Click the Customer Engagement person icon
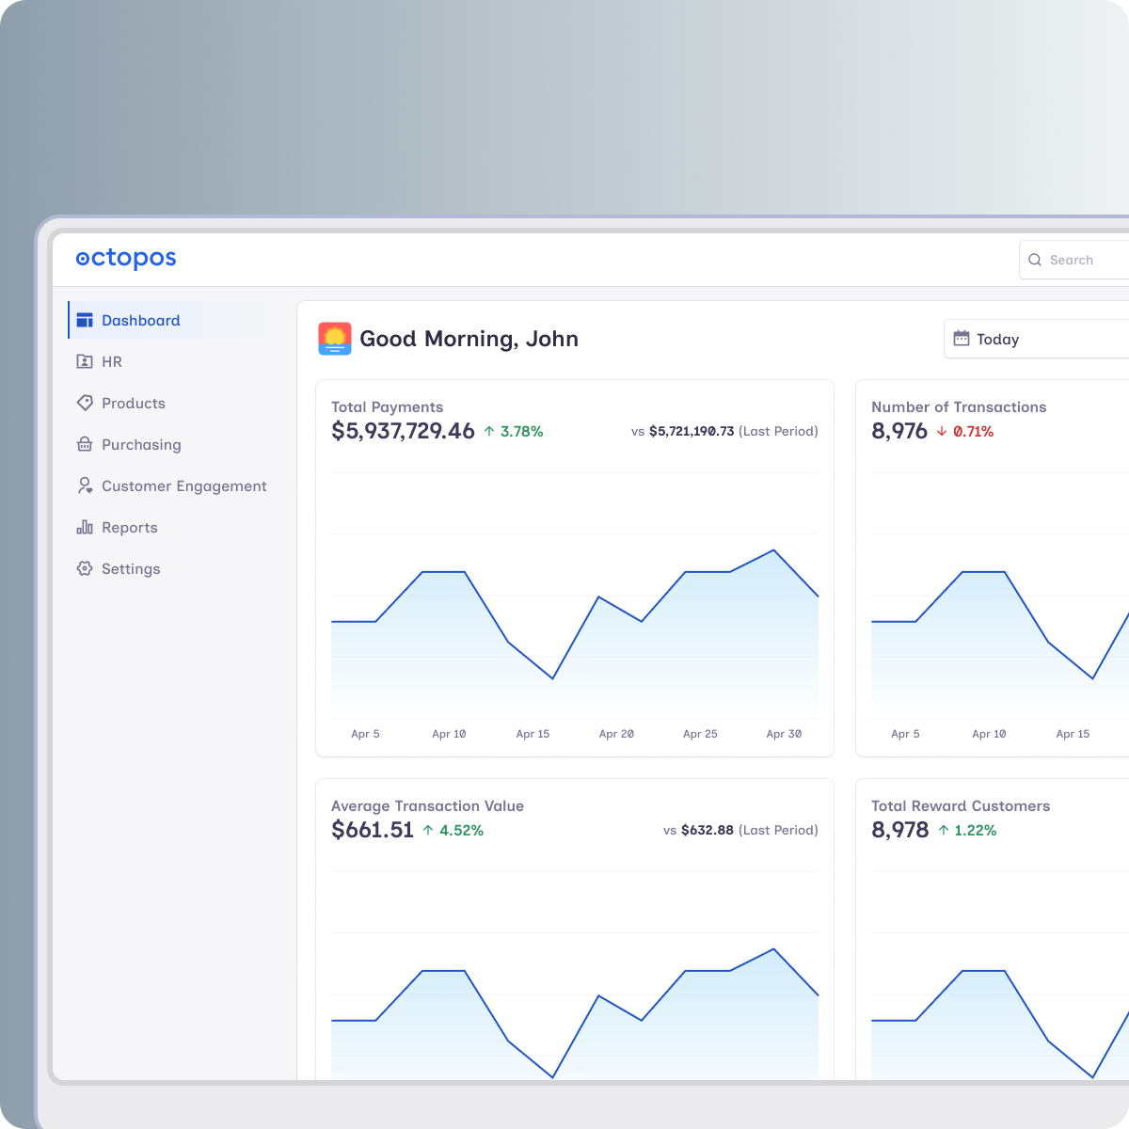Image resolution: width=1129 pixels, height=1129 pixels. (x=85, y=485)
